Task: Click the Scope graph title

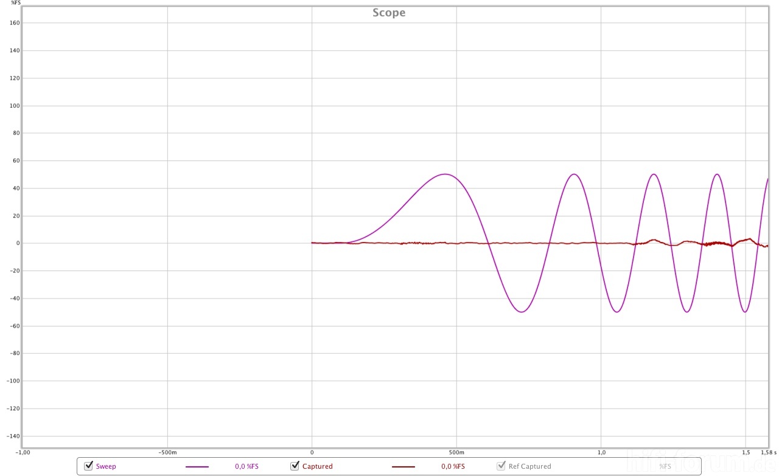Action: [x=389, y=13]
